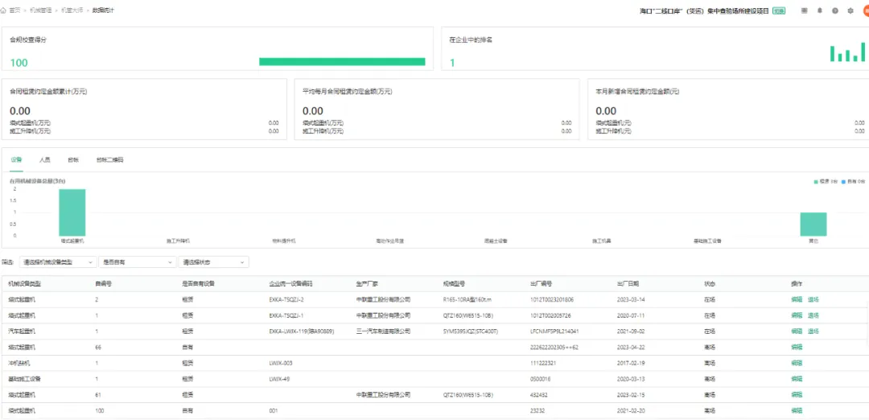The width and height of the screenshot is (869, 420).
Task: Click the 切换 project switch button
Action: [x=779, y=10]
